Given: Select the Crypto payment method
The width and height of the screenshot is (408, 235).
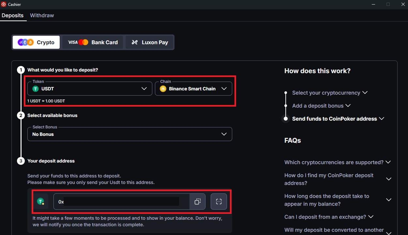Looking at the screenshot, I should point(36,42).
